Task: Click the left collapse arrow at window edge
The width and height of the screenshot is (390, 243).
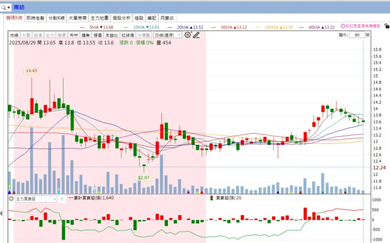Action: [2, 213]
